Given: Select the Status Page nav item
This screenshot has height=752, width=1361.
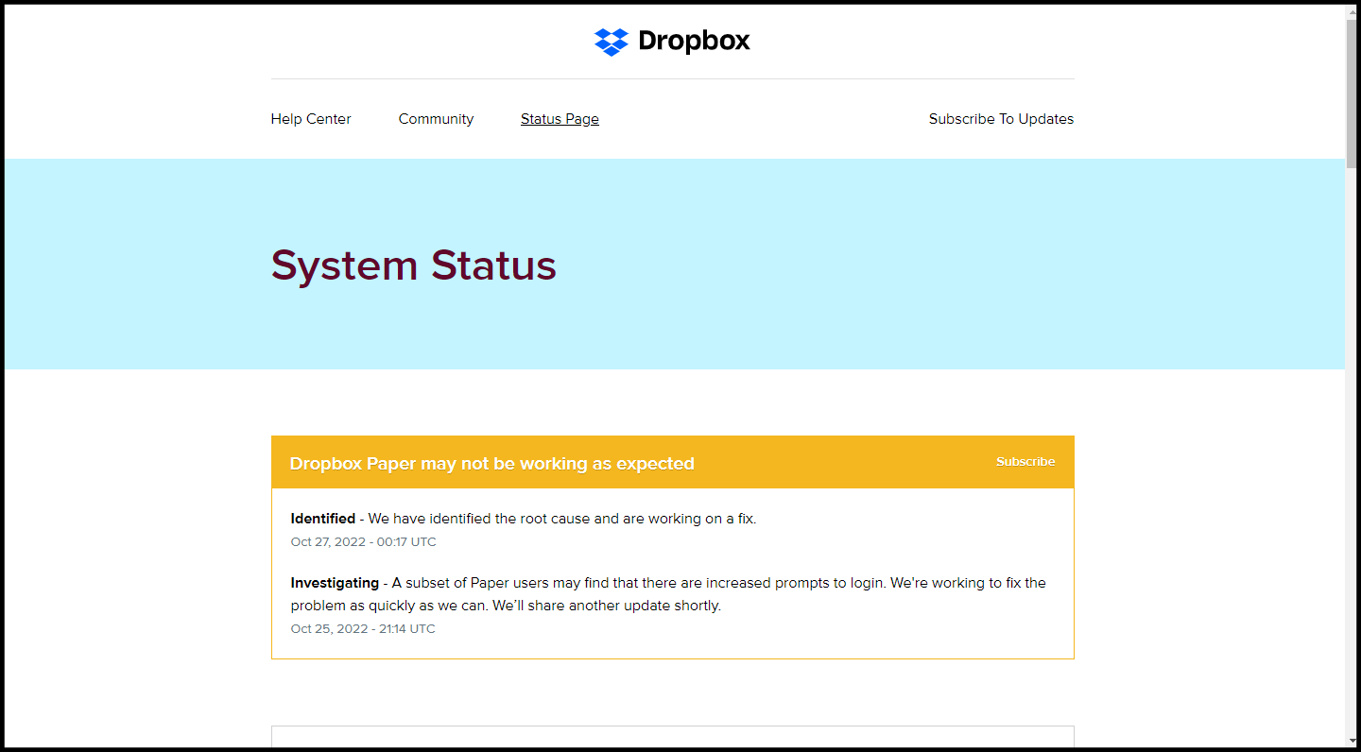Looking at the screenshot, I should [560, 119].
